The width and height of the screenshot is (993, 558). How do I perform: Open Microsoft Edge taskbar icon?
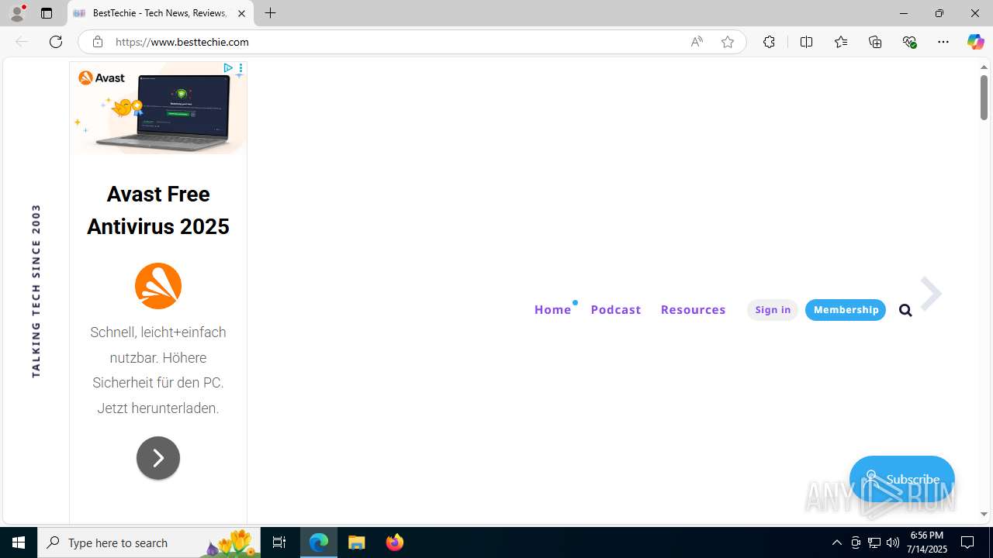[x=319, y=542]
